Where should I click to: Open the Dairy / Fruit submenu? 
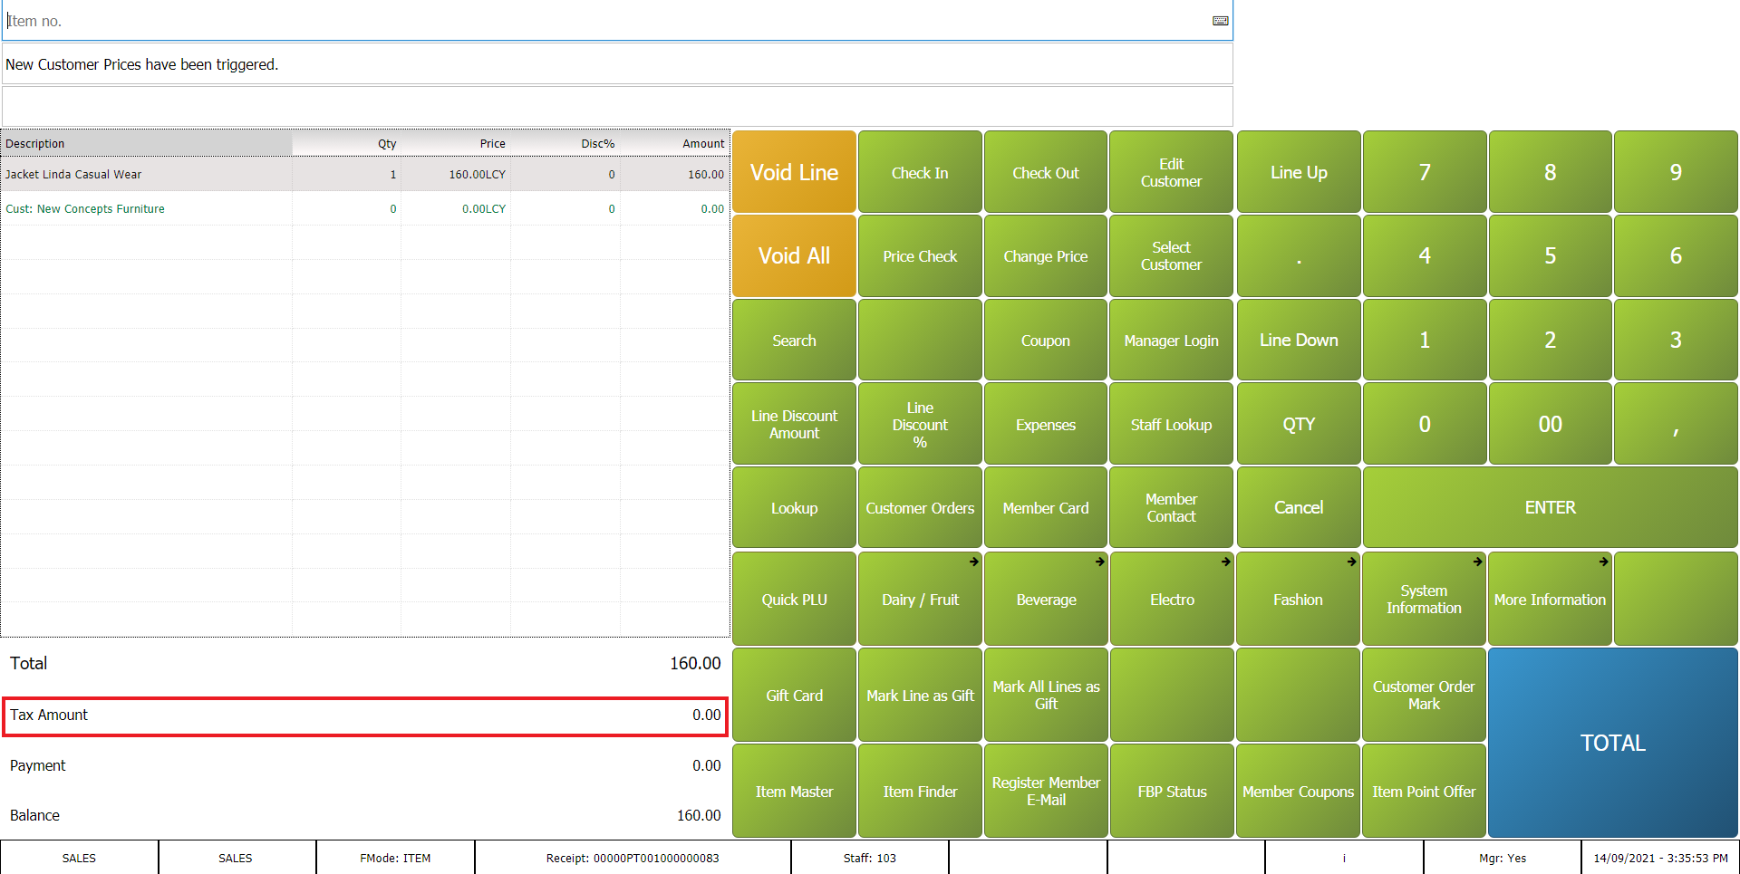(x=920, y=599)
